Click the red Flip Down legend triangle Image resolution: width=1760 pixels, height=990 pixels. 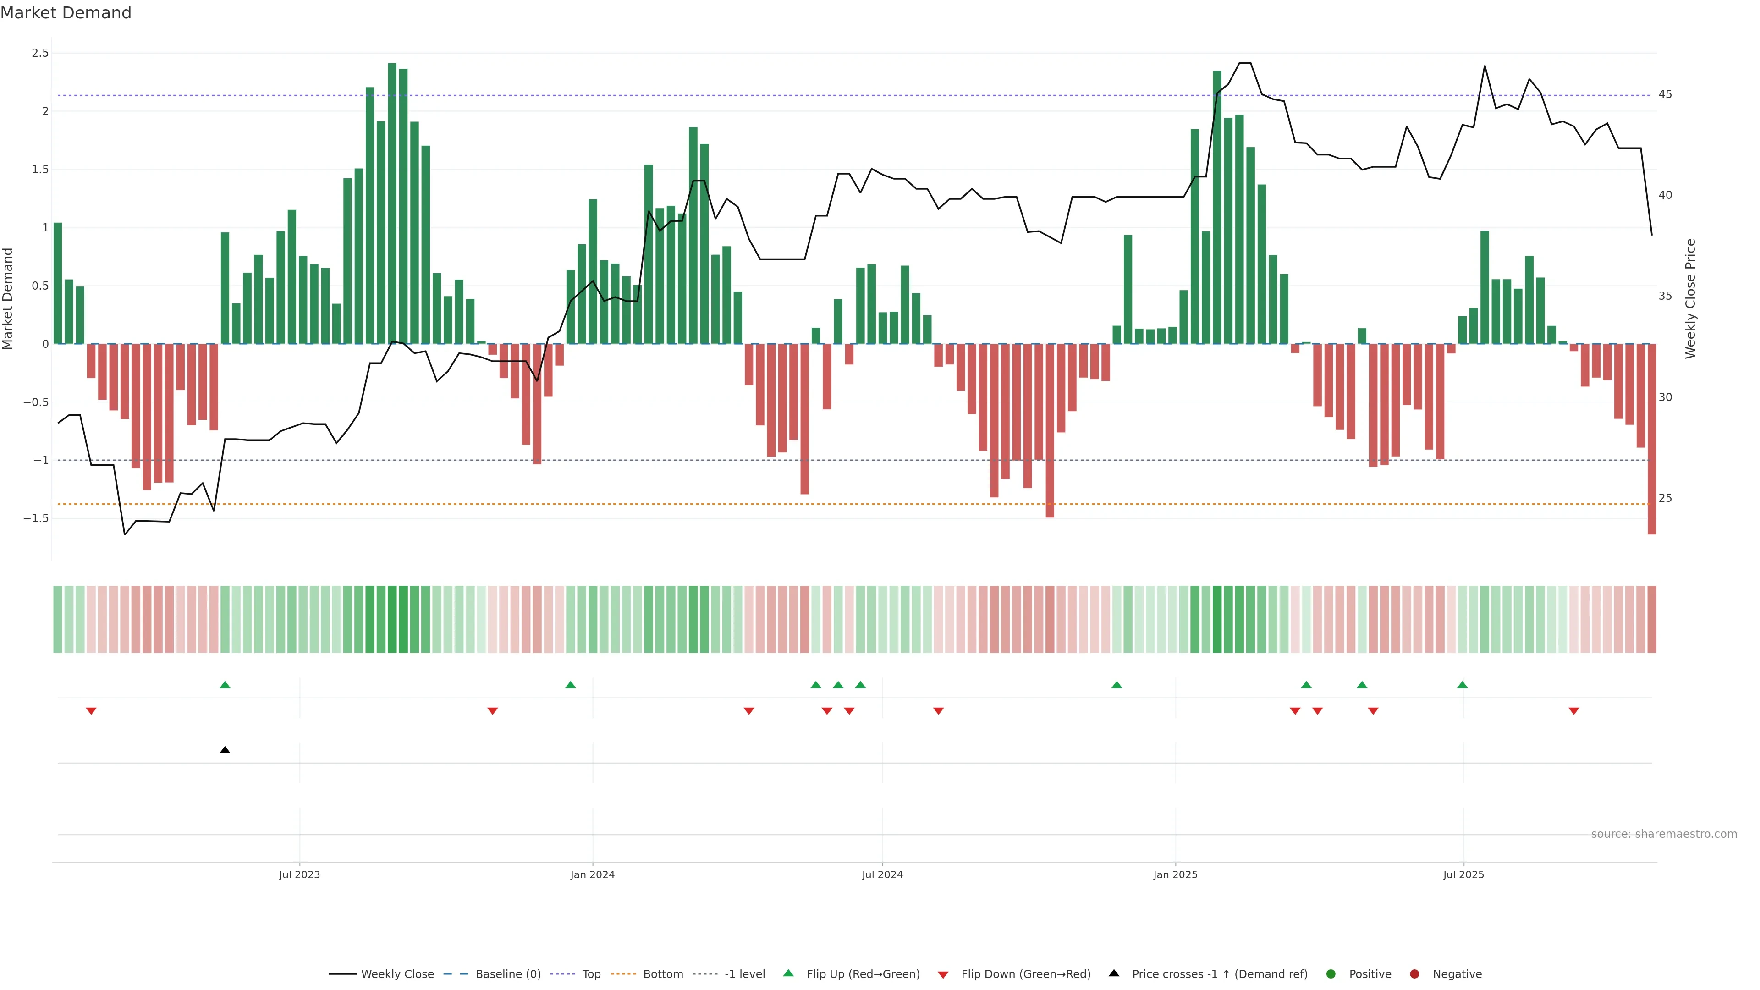tap(943, 974)
